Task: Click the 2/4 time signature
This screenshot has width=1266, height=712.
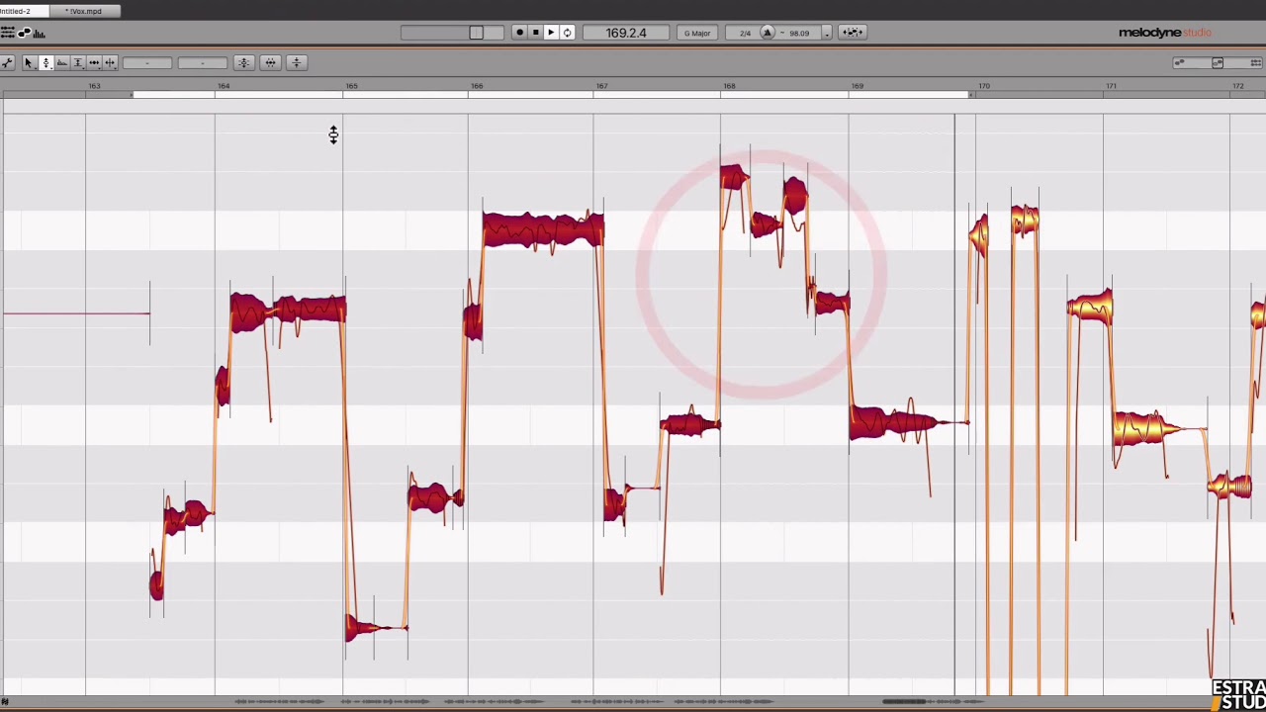Action: (x=745, y=33)
